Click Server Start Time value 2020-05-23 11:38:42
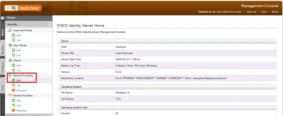 tap(127, 59)
